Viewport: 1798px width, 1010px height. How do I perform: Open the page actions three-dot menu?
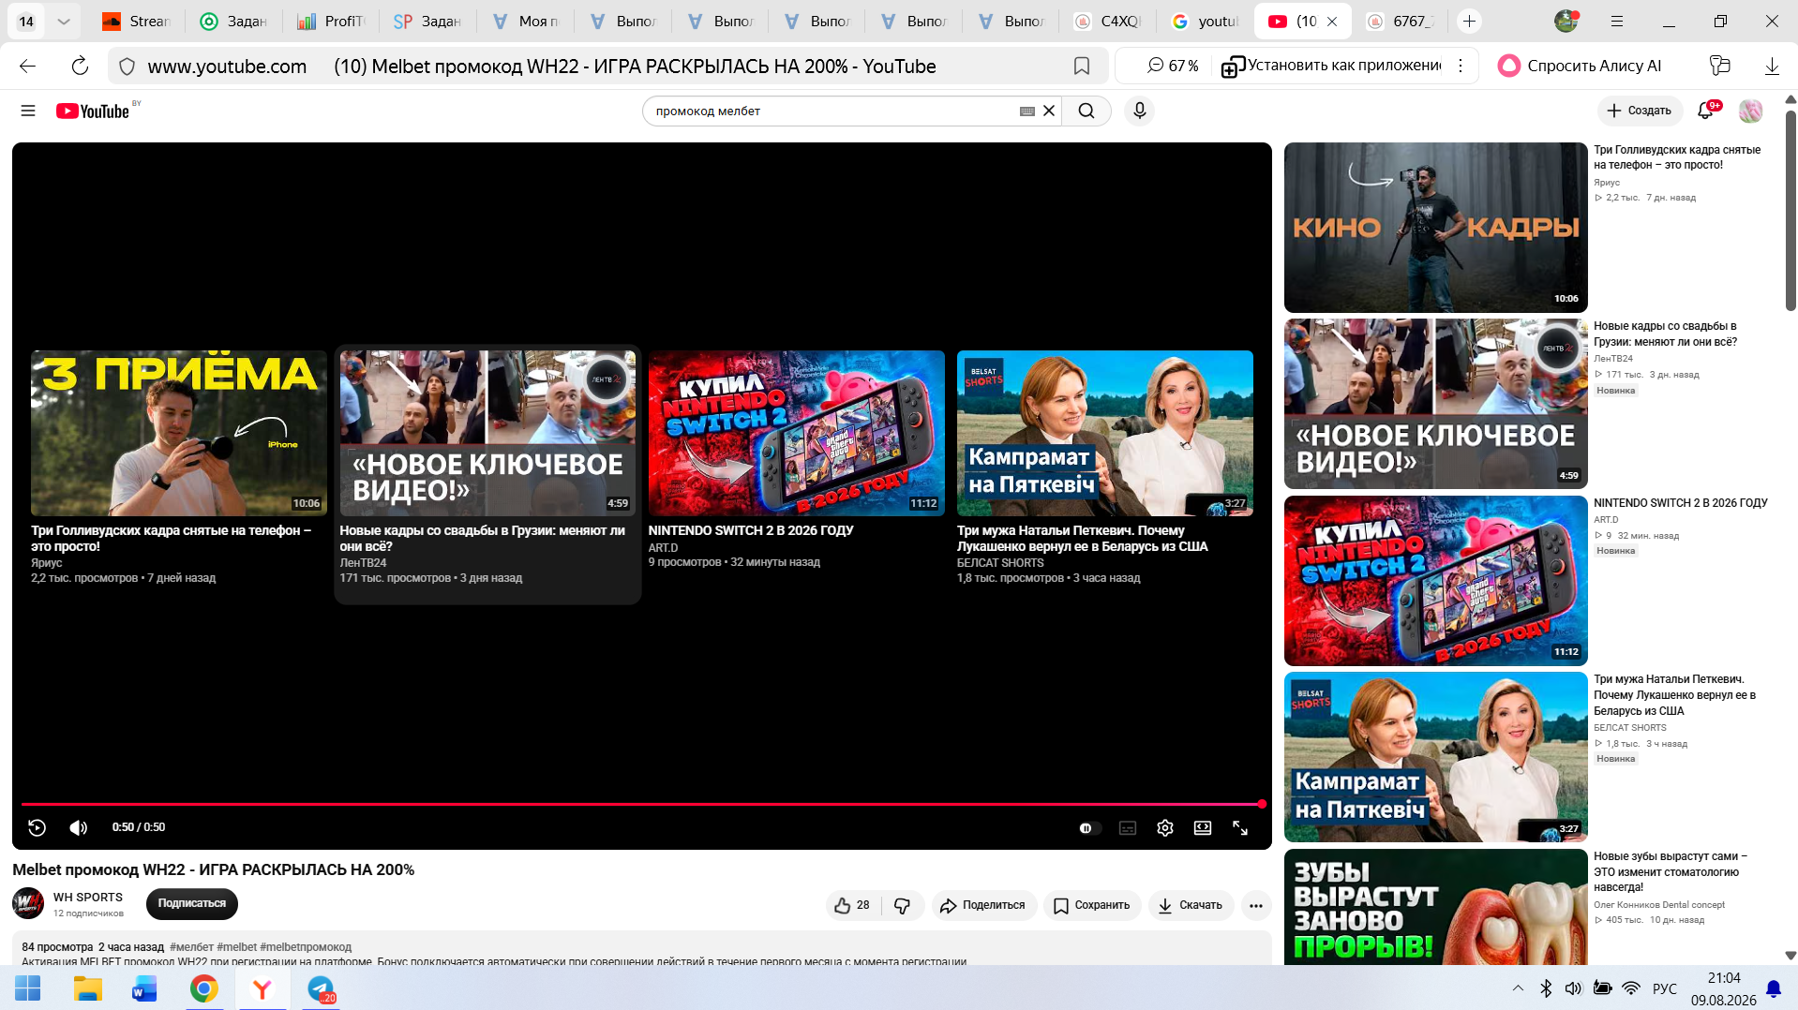[x=1460, y=66]
